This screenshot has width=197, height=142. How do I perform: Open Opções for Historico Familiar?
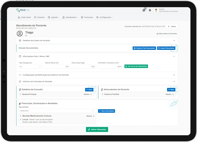tap(173, 94)
